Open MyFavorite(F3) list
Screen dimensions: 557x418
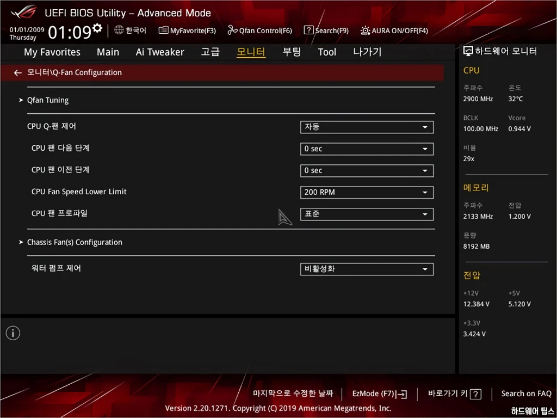(187, 30)
